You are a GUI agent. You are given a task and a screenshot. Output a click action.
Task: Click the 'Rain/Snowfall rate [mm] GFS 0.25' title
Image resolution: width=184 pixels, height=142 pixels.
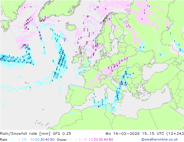click(x=36, y=134)
